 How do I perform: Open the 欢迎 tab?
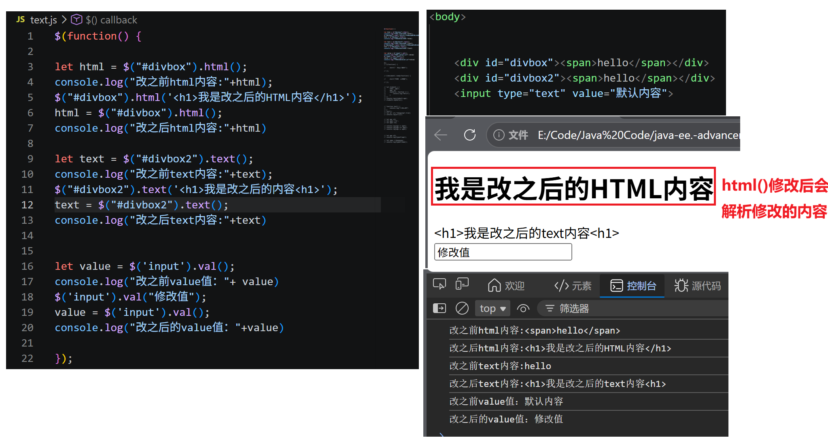(x=506, y=286)
